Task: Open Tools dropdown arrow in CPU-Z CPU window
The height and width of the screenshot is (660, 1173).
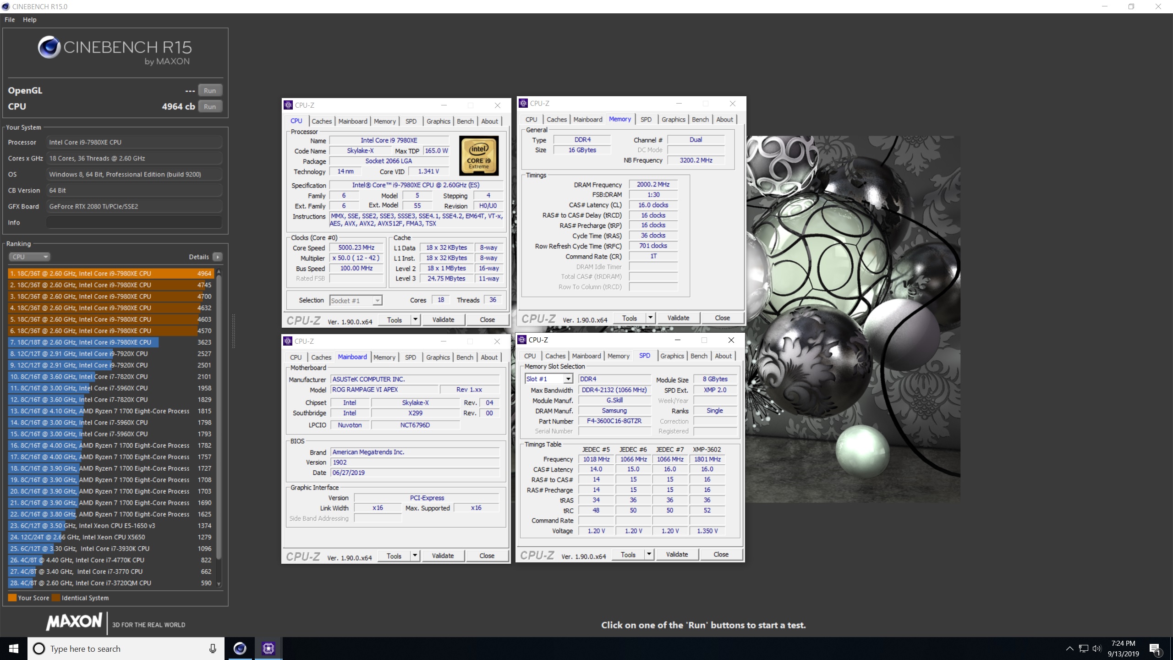Action: [415, 320]
